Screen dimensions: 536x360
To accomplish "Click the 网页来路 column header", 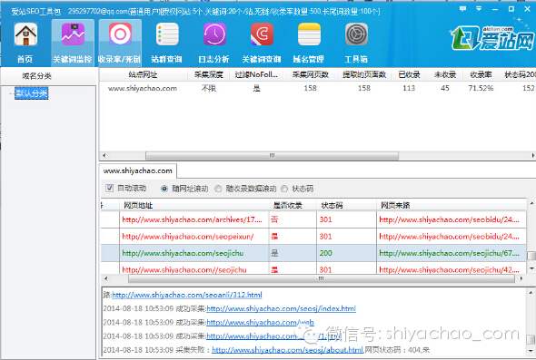I will click(452, 205).
